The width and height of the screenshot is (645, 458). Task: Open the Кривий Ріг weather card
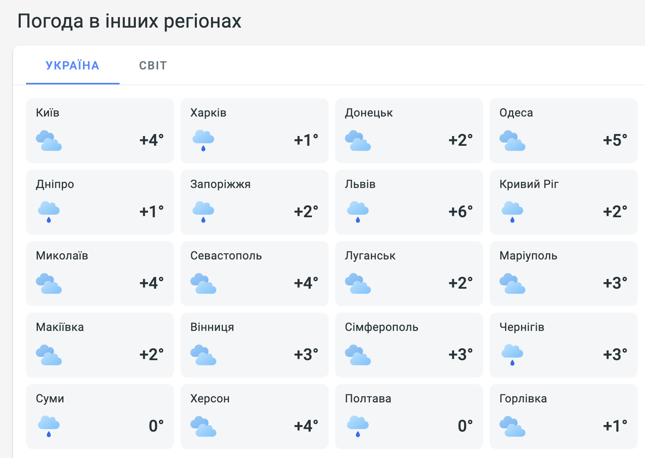[x=564, y=202]
